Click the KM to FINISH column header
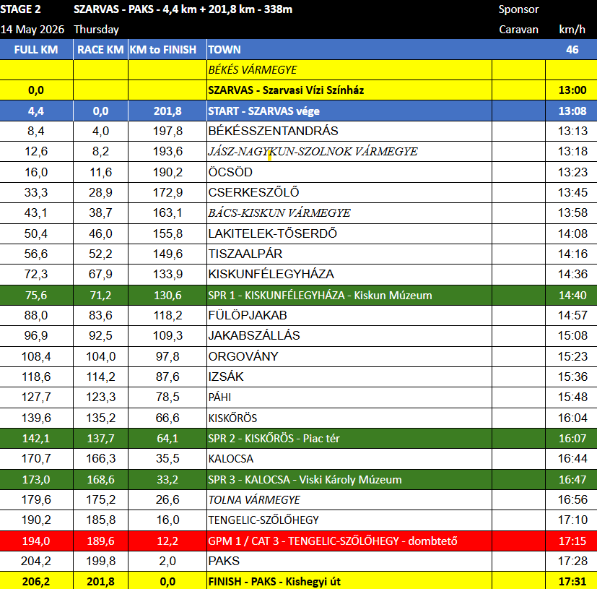Image resolution: width=597 pixels, height=589 pixels. pyautogui.click(x=163, y=50)
